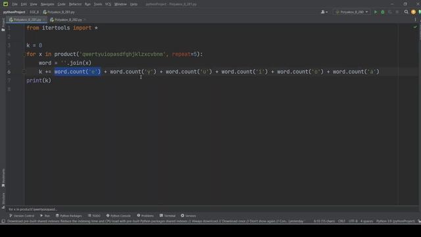421x237 pixels.
Task: Click the green inspection checkmark widget
Action: (415, 27)
